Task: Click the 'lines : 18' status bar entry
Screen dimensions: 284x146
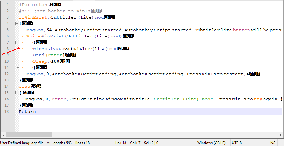Action: click(x=83, y=143)
